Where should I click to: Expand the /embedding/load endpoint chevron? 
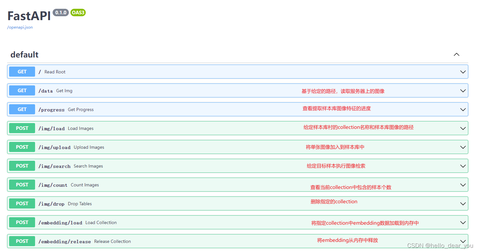click(x=463, y=222)
